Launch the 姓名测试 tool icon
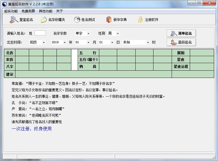The height and width of the screenshot is (161, 218). pos(77,20)
